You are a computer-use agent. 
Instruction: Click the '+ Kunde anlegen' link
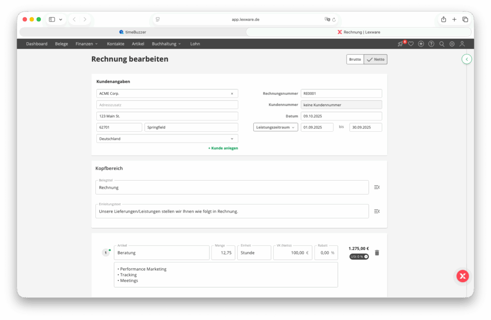click(x=223, y=149)
